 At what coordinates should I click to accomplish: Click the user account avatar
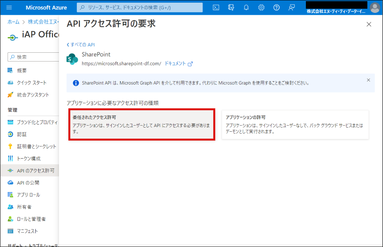tap(375, 8)
